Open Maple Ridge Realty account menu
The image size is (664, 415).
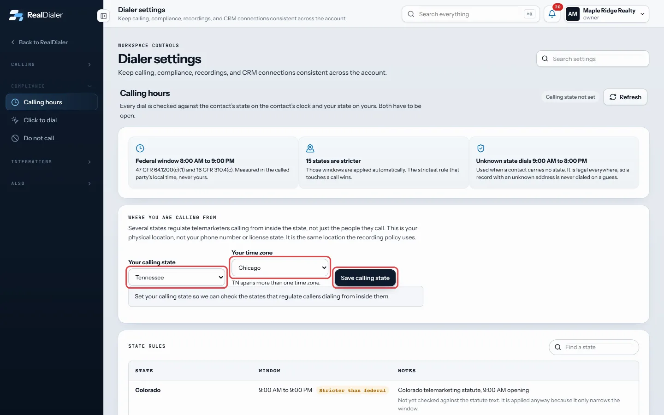point(607,14)
